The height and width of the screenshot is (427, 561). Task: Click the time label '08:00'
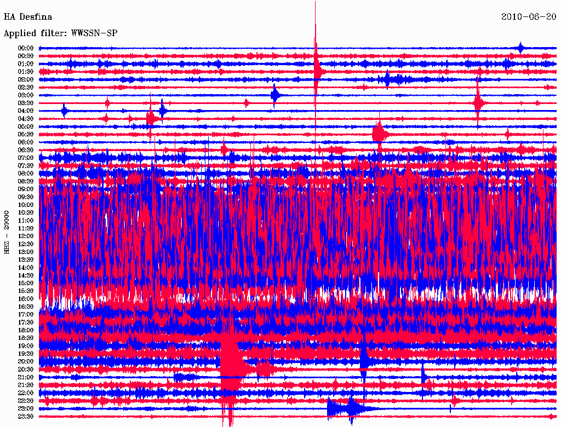[26, 174]
